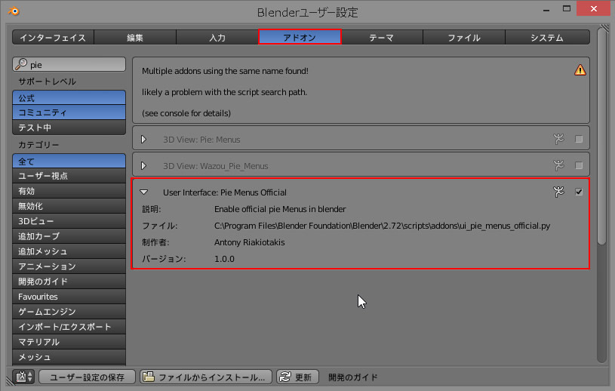Toggle the コミュニティ support level filter

[x=69, y=112]
